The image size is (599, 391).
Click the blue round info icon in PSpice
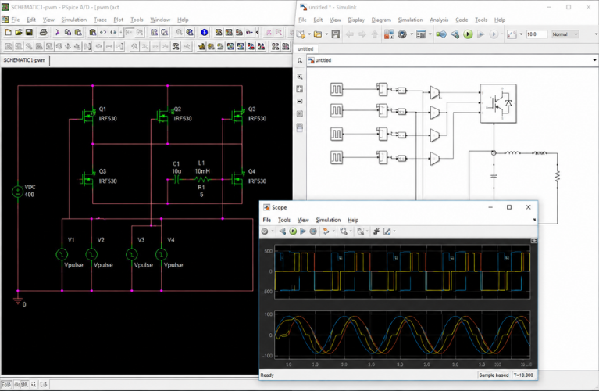pyautogui.click(x=204, y=33)
